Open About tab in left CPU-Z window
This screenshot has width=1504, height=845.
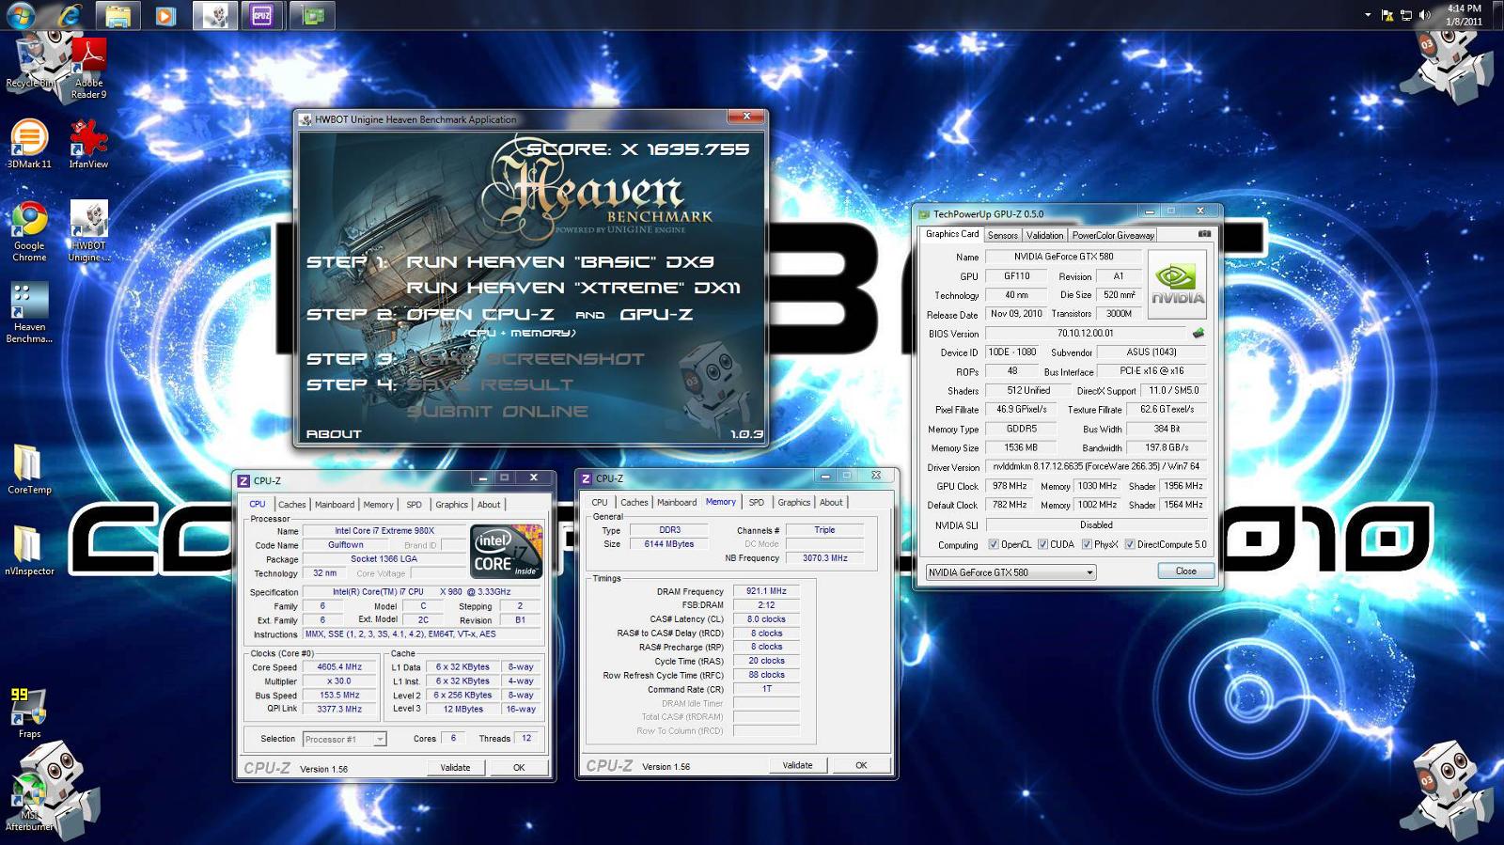(x=489, y=505)
